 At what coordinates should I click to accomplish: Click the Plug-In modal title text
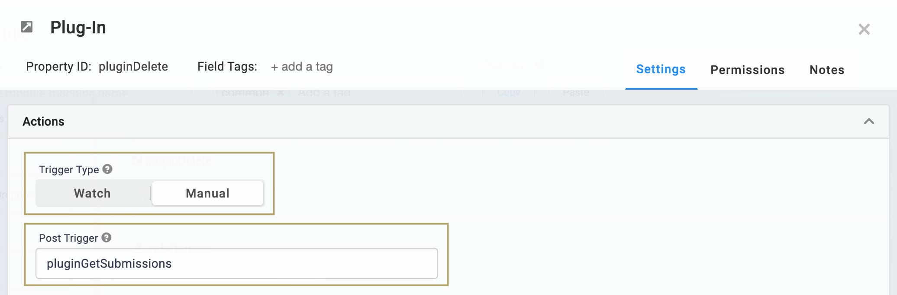78,27
